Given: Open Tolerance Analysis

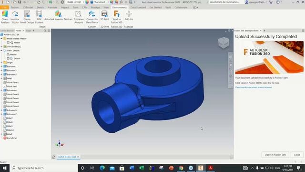Looking at the screenshot, I should click(78, 17).
